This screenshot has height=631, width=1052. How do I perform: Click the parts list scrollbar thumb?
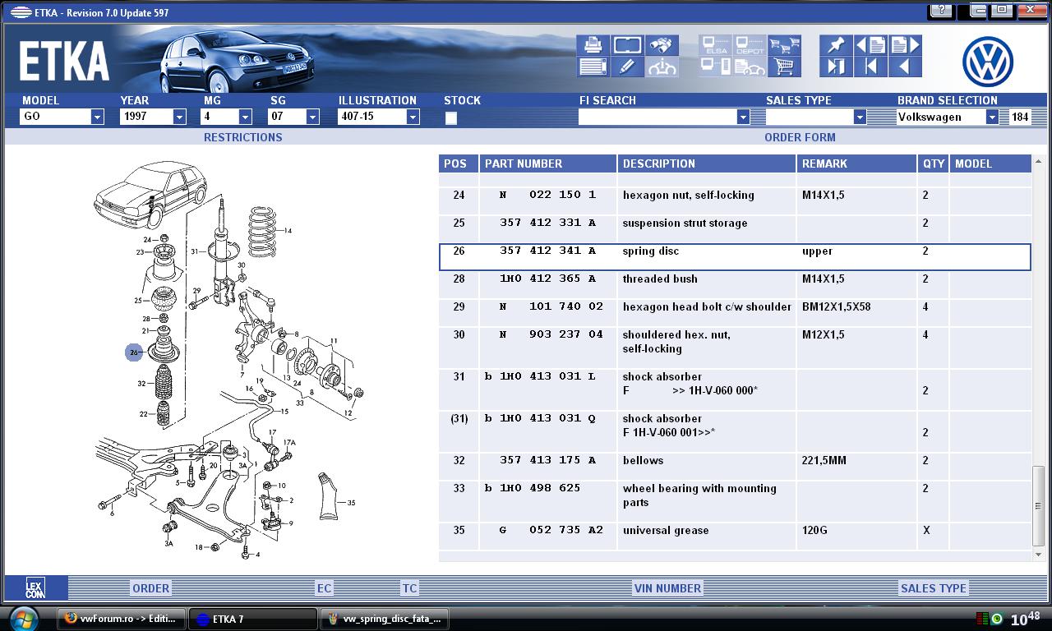pyautogui.click(x=1039, y=505)
